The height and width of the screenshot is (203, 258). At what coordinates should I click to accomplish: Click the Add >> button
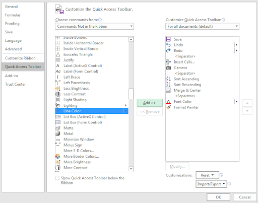pyautogui.click(x=150, y=103)
